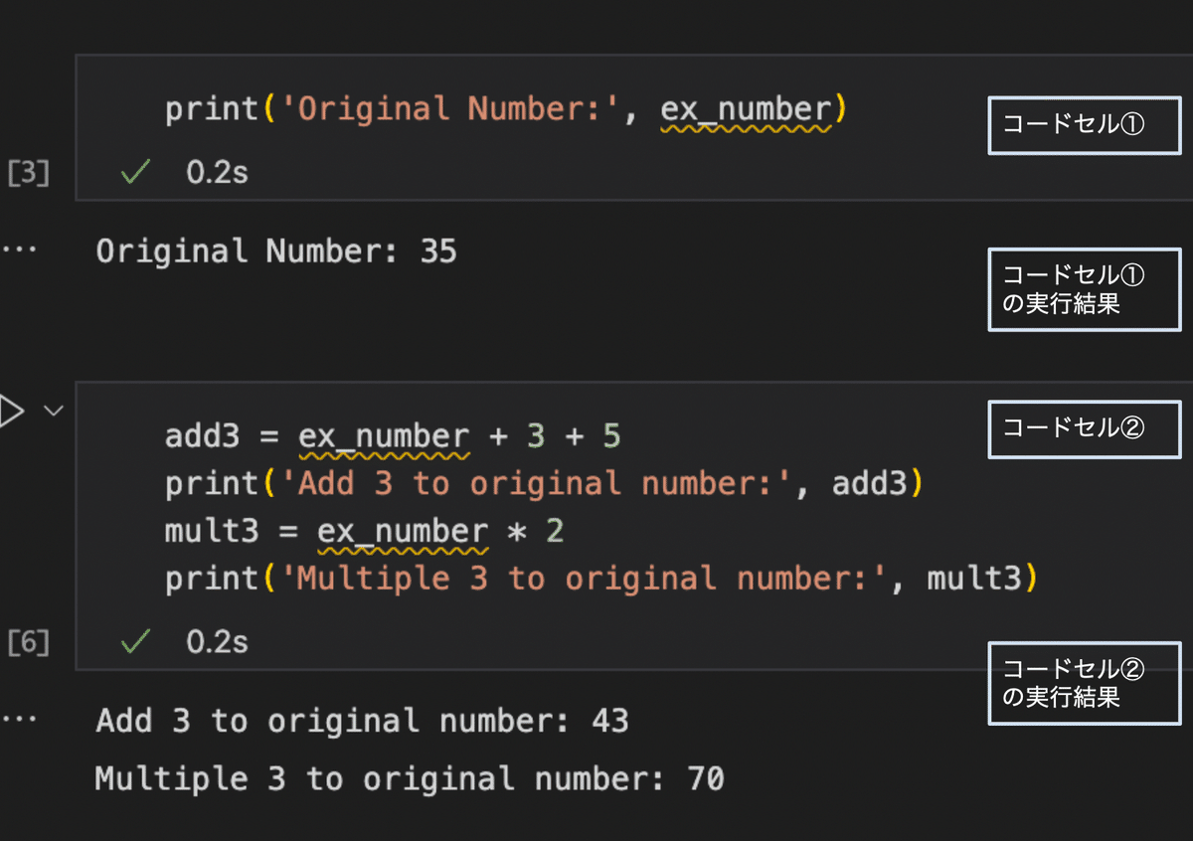Click execution count [3]

point(28,173)
